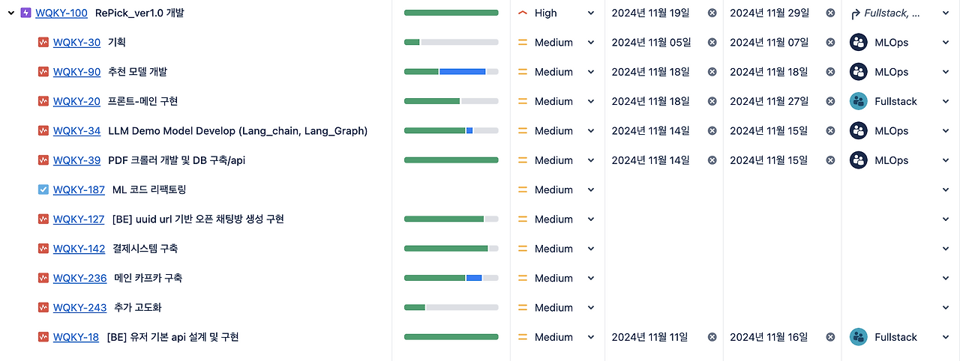Screen dimensions: 960x361
Task: Open the WQKY-236 issue link
Action: point(80,278)
